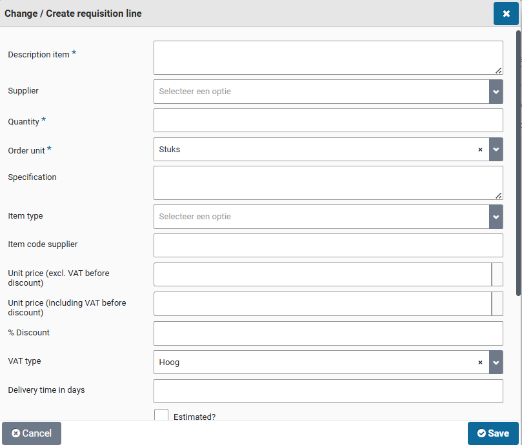Focus the Delivery time in days field
The image size is (522, 445).
pyautogui.click(x=328, y=391)
